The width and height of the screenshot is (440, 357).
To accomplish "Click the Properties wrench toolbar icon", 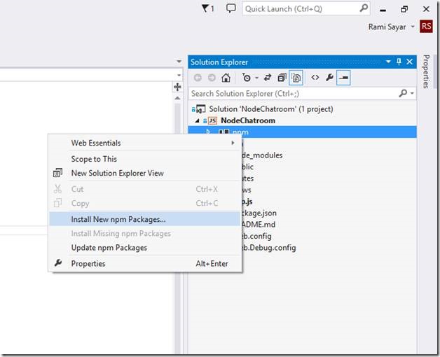I will 329,78.
